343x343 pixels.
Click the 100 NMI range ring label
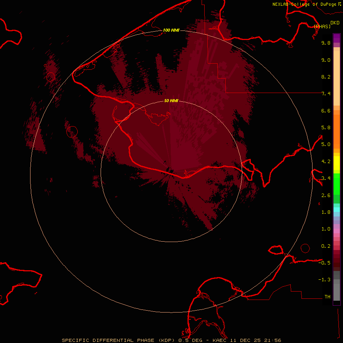(x=171, y=30)
